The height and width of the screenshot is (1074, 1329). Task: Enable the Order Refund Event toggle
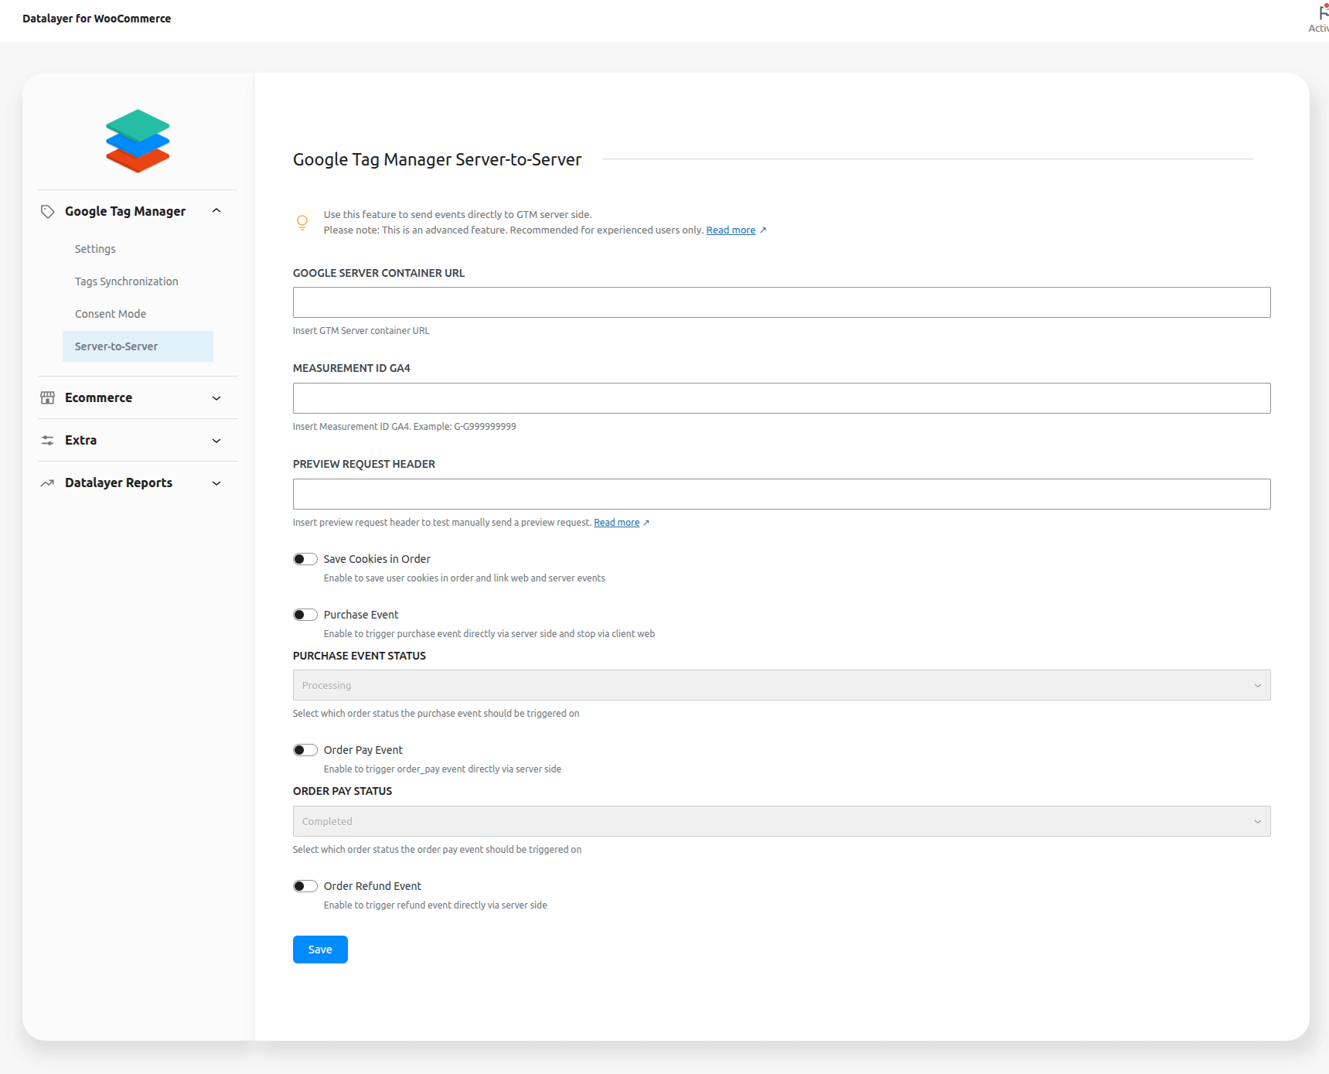tap(305, 886)
